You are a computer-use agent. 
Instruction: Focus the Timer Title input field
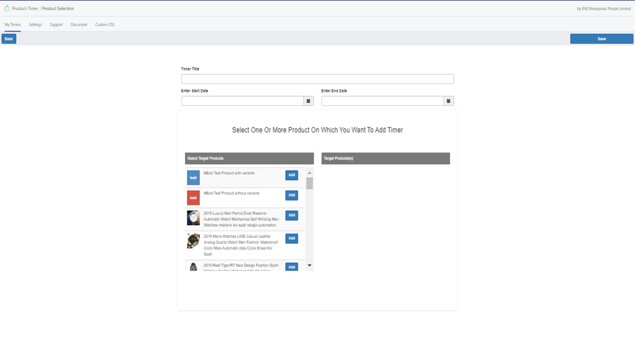(x=317, y=79)
